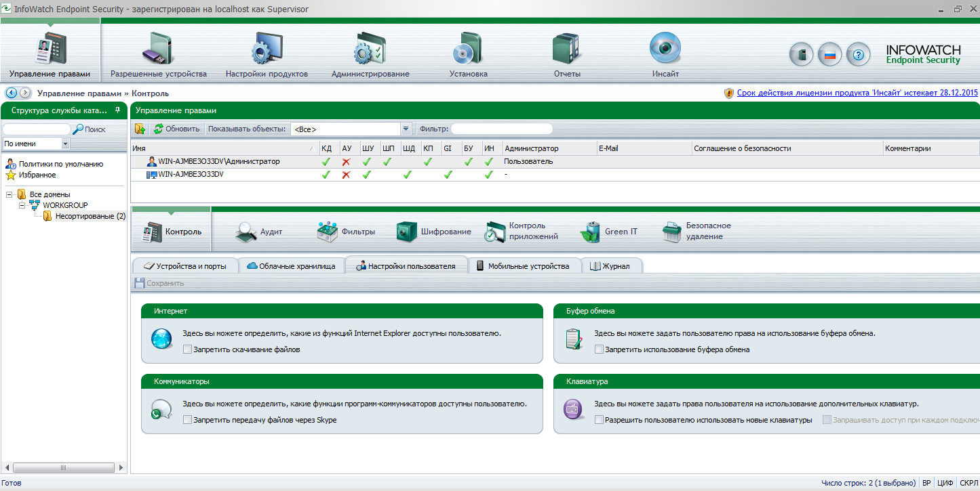The height and width of the screenshot is (491, 980).
Task: Open the Журнал subtab
Action: [610, 266]
